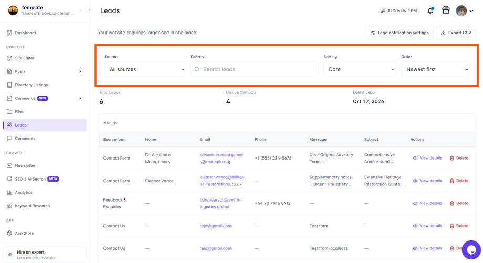483x263 pixels.
Task: Click the Feedback & Enquiries source cell
Action: pos(114,203)
